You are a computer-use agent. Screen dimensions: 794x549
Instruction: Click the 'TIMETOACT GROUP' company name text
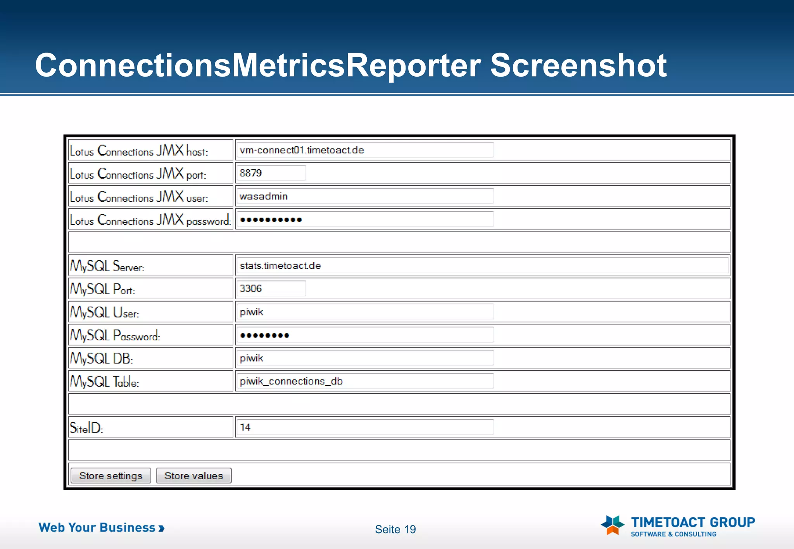693,522
